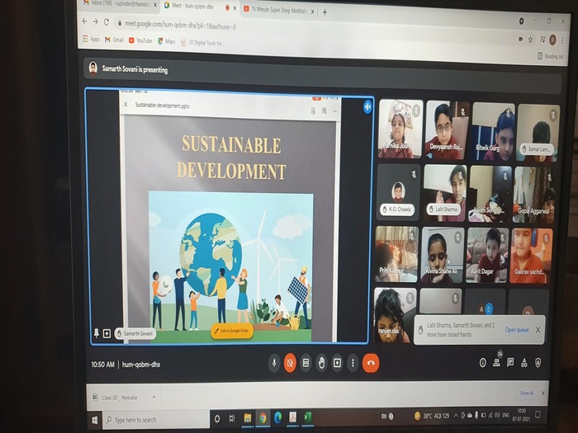Show hidden system tray icons

pos(456,416)
